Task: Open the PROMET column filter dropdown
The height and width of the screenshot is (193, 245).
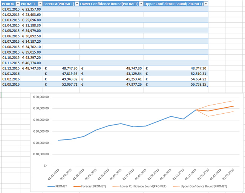Action: click(39, 3)
